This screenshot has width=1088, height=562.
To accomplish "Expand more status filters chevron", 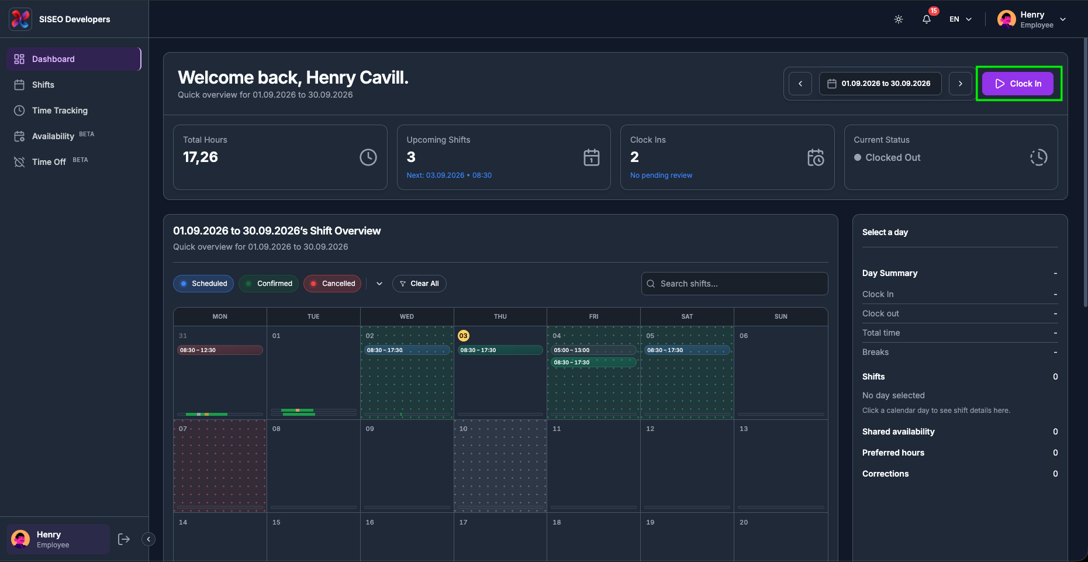I will 379,284.
